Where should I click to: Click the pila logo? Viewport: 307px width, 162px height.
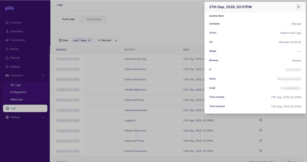coord(9,8)
